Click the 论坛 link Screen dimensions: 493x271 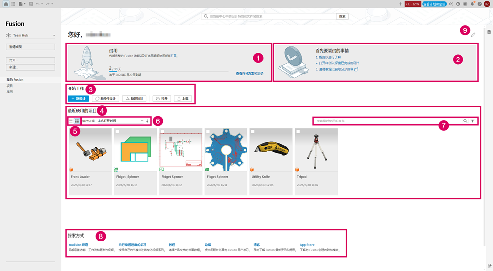[208, 245]
